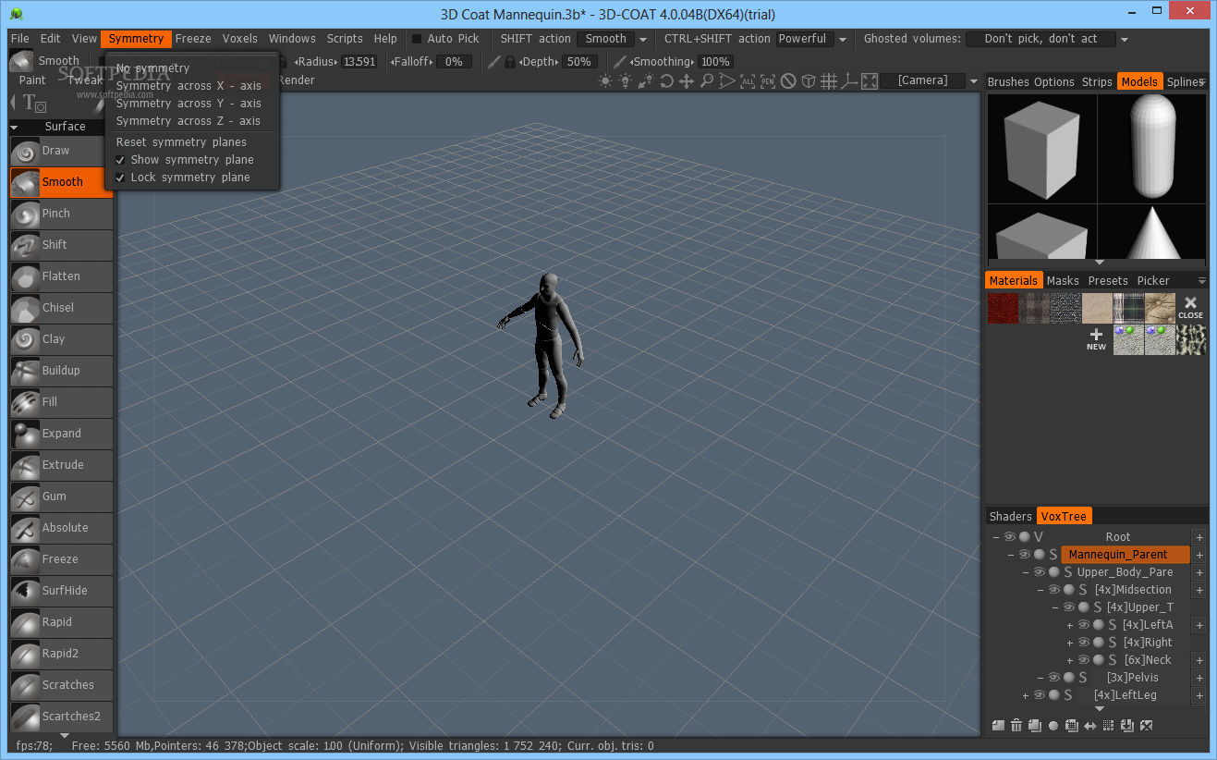Select the Scratches brush tool
This screenshot has width=1217, height=760.
pyautogui.click(x=61, y=685)
